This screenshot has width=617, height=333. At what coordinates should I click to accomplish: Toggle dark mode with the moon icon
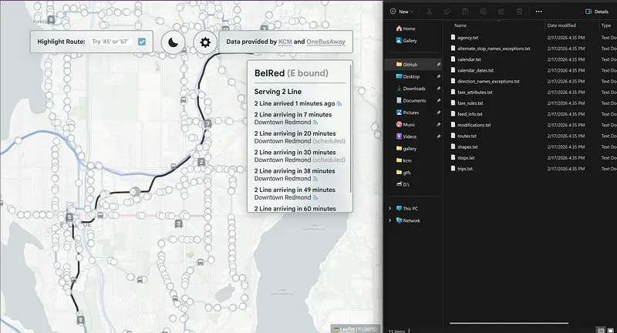click(174, 42)
